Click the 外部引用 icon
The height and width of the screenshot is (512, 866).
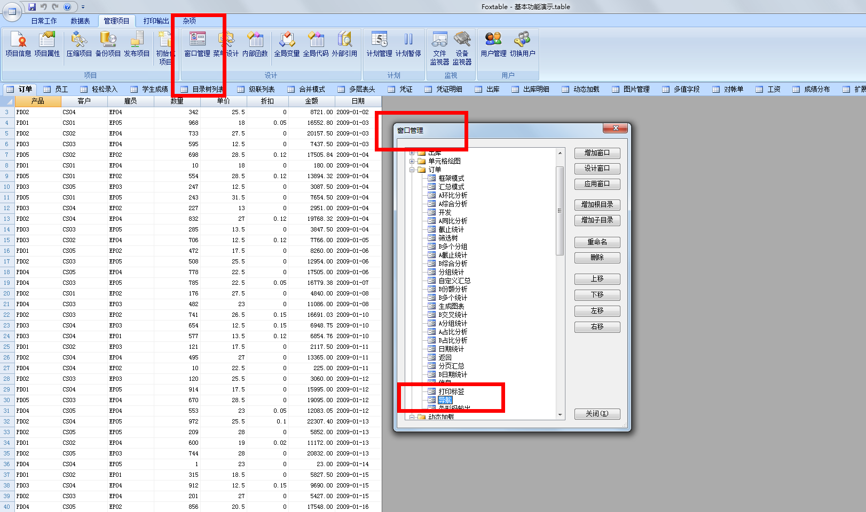point(344,44)
